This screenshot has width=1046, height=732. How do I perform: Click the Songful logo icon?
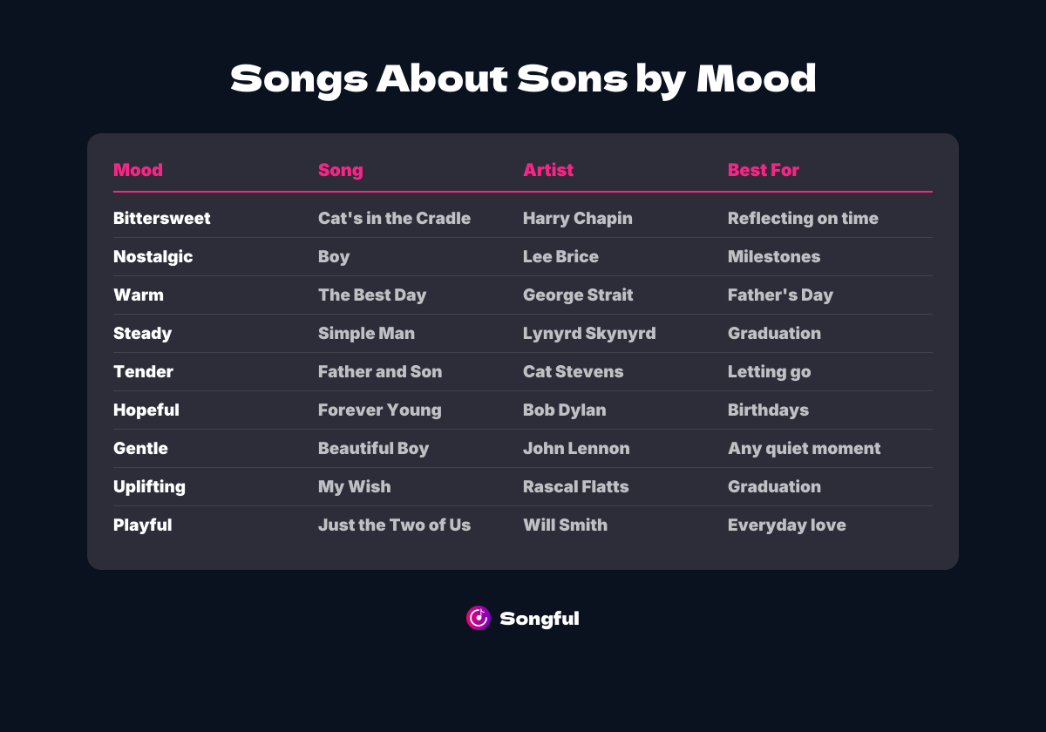click(478, 618)
